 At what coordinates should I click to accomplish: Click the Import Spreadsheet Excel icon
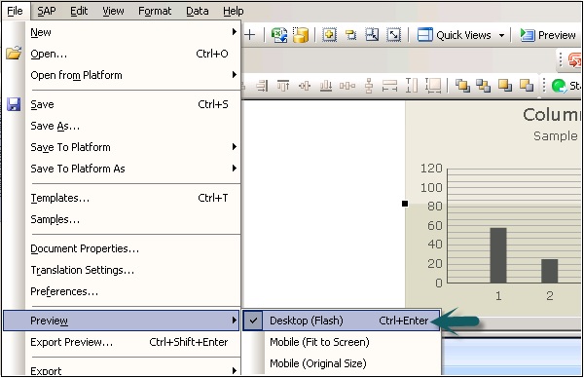click(x=279, y=35)
